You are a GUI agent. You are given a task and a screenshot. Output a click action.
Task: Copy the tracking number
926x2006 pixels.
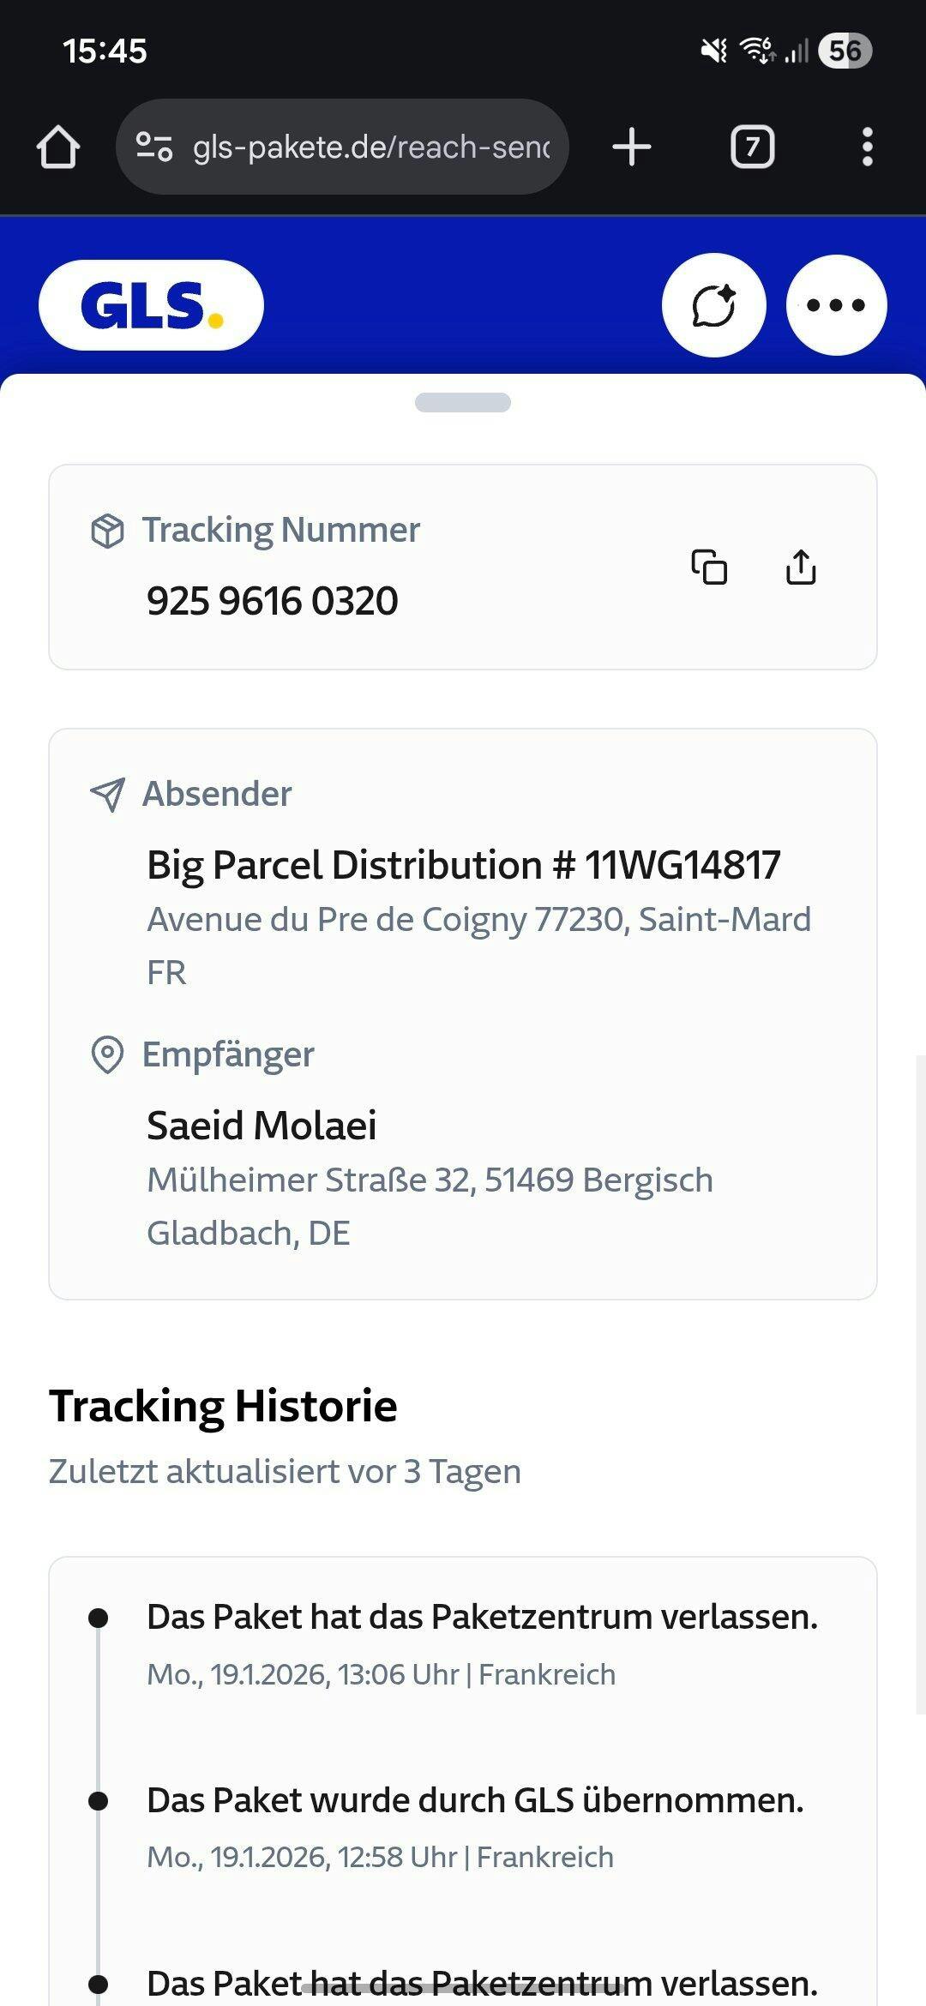pos(709,567)
